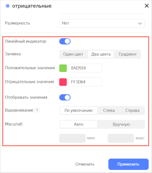Turn off the Отображать значения switch

65,97
